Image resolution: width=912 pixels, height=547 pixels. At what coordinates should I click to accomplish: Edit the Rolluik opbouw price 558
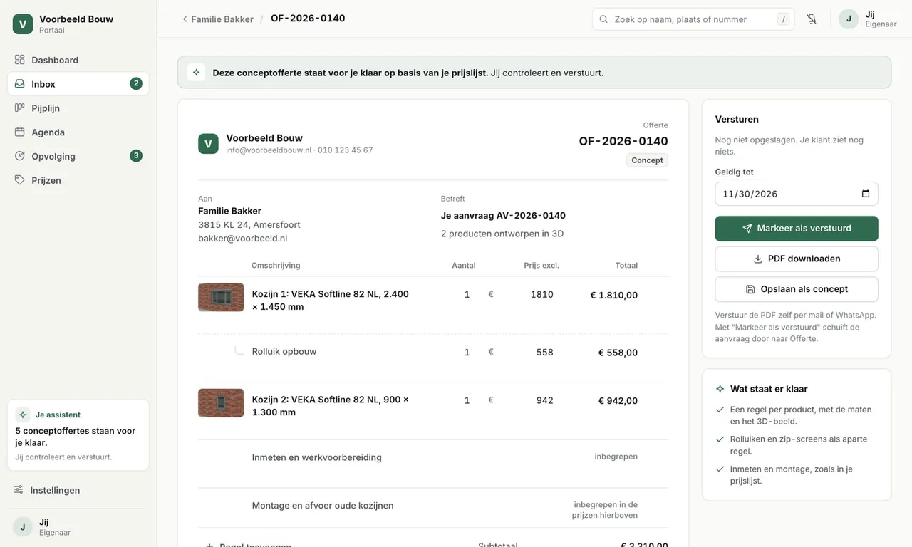click(544, 352)
